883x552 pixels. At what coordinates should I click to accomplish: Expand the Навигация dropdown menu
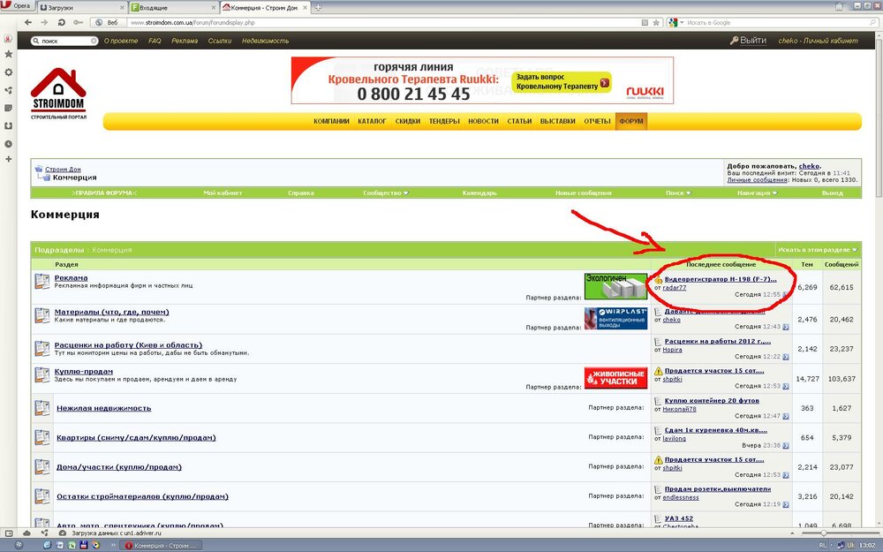click(x=757, y=193)
